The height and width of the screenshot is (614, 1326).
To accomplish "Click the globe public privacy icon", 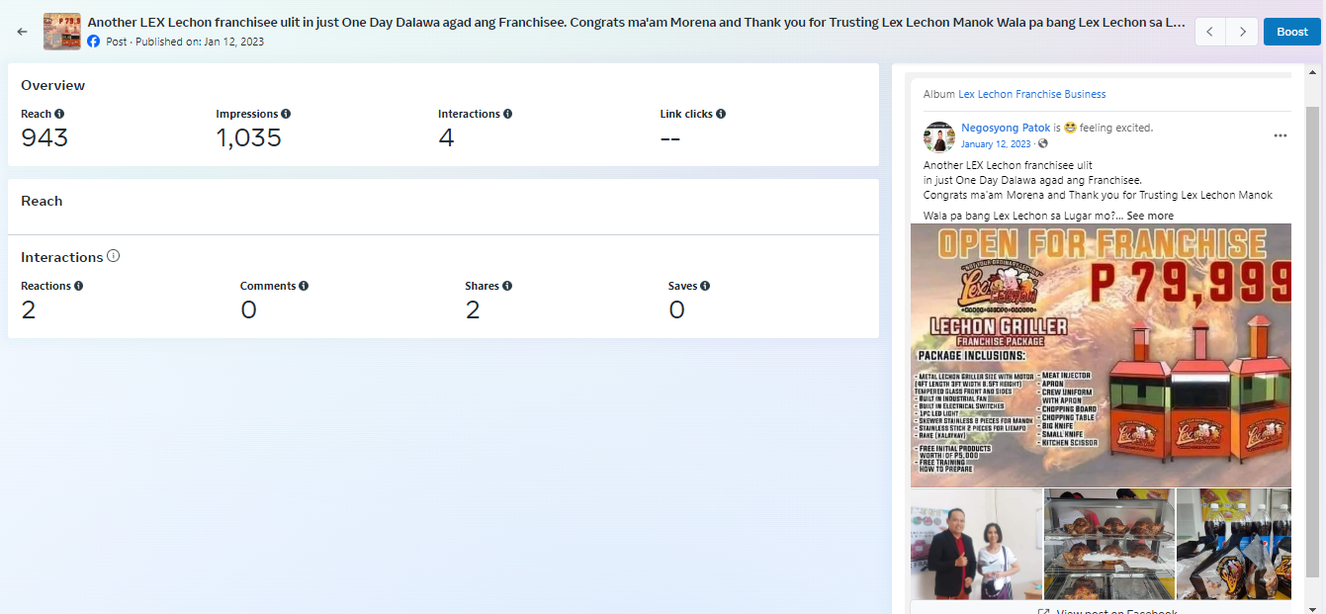I will tap(1042, 144).
